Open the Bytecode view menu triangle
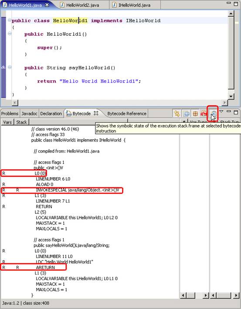241x309 pixels. [x=221, y=112]
